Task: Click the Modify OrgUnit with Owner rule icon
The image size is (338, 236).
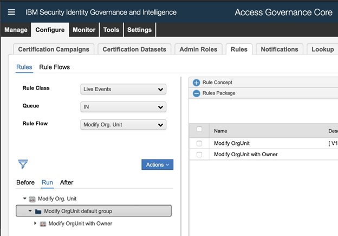Action: [x=43, y=224]
